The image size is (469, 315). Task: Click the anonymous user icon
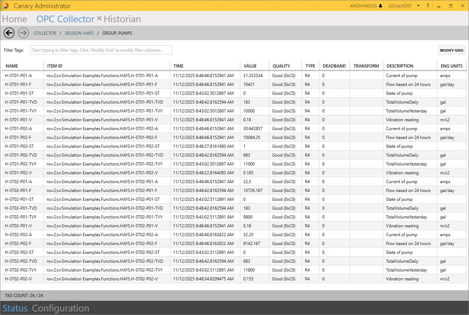[x=381, y=6]
